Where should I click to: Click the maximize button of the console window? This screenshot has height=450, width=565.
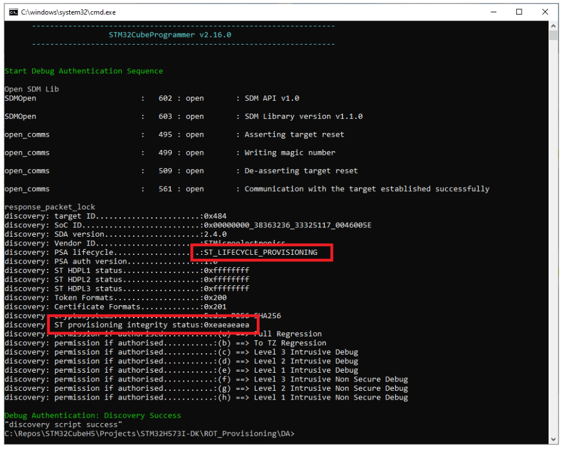(519, 12)
